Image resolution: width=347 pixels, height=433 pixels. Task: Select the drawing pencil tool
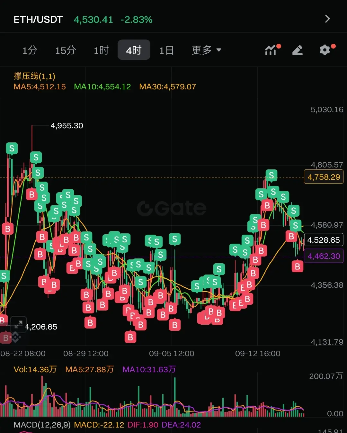point(298,50)
